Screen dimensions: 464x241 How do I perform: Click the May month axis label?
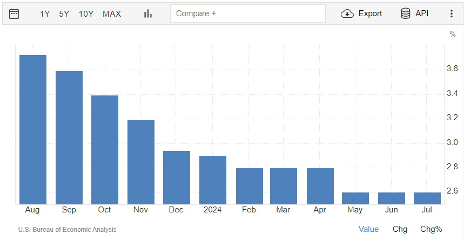point(355,210)
